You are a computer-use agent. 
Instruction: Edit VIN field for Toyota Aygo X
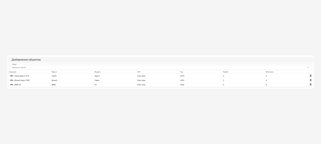click(x=141, y=76)
